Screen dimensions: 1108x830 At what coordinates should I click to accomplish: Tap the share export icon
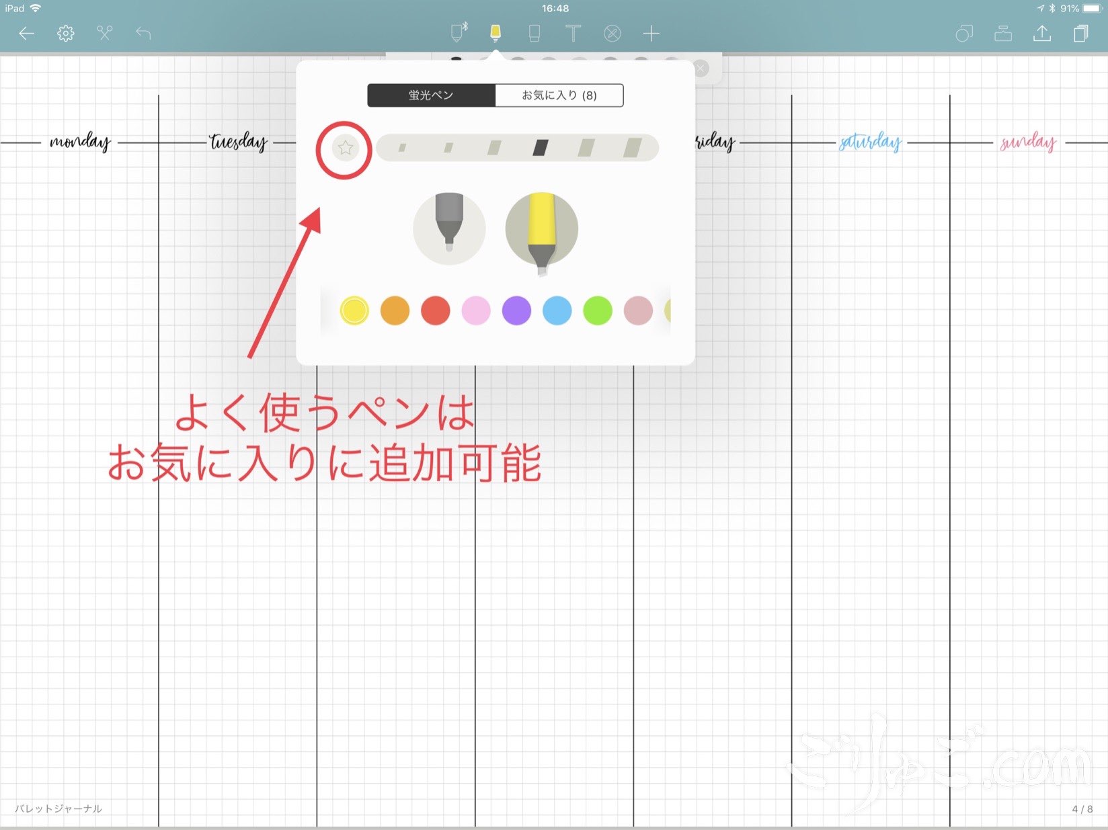(x=1042, y=33)
